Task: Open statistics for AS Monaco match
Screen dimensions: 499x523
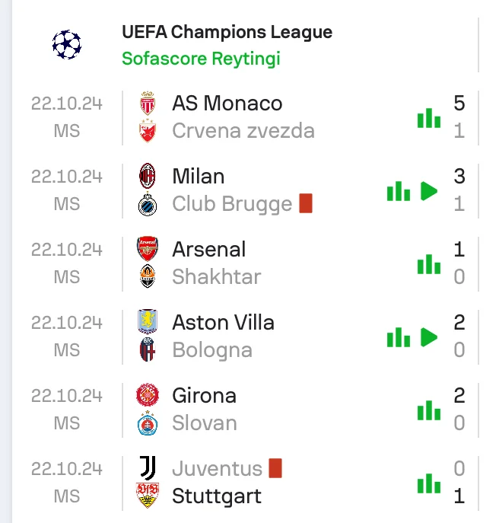Action: click(x=429, y=117)
